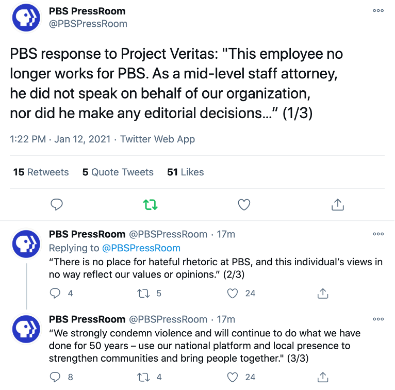This screenshot has width=395, height=390.
Task: Reply to the (2/3) hateful rhetoric tweet
Action: (55, 293)
